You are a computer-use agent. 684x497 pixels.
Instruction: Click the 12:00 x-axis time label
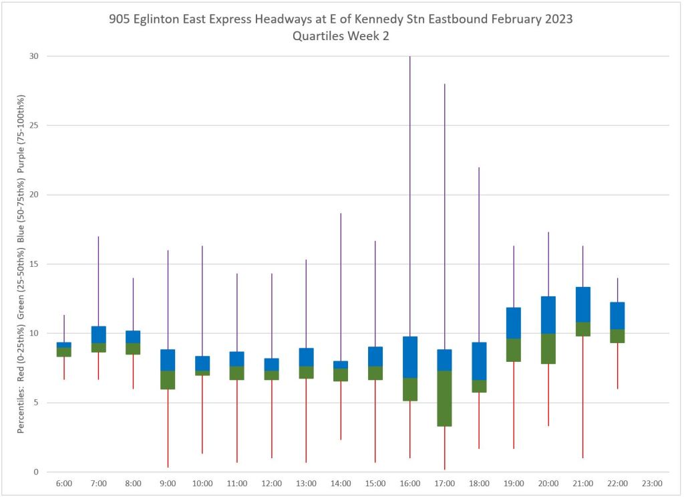pyautogui.click(x=271, y=483)
